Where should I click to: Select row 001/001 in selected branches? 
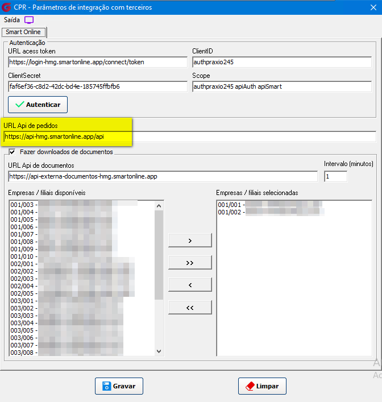[294, 205]
